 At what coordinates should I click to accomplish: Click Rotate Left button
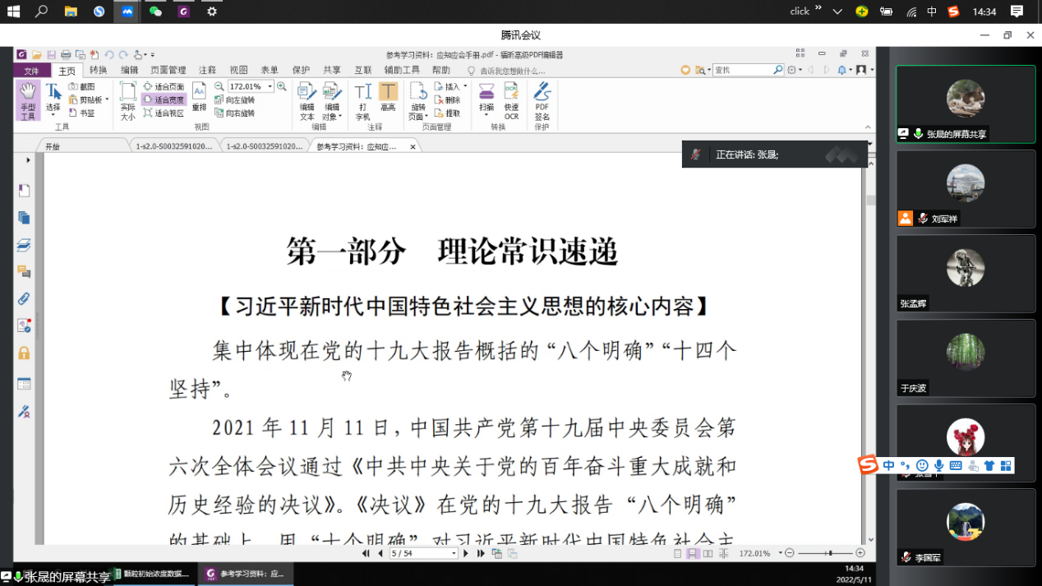point(235,99)
